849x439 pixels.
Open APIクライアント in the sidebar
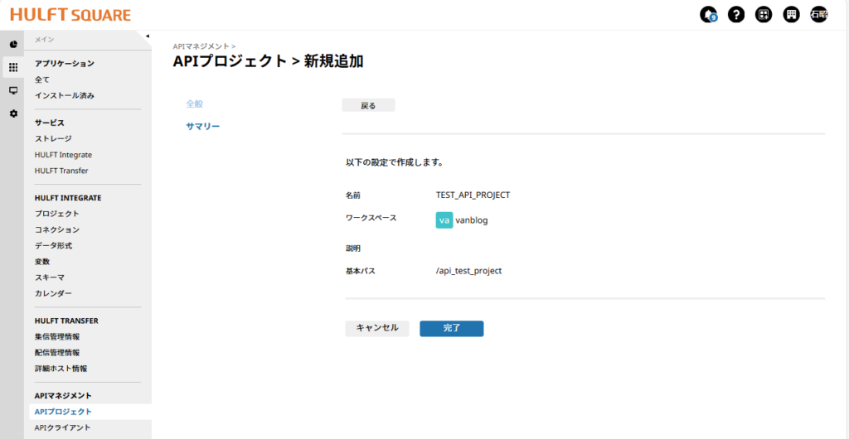pos(63,427)
